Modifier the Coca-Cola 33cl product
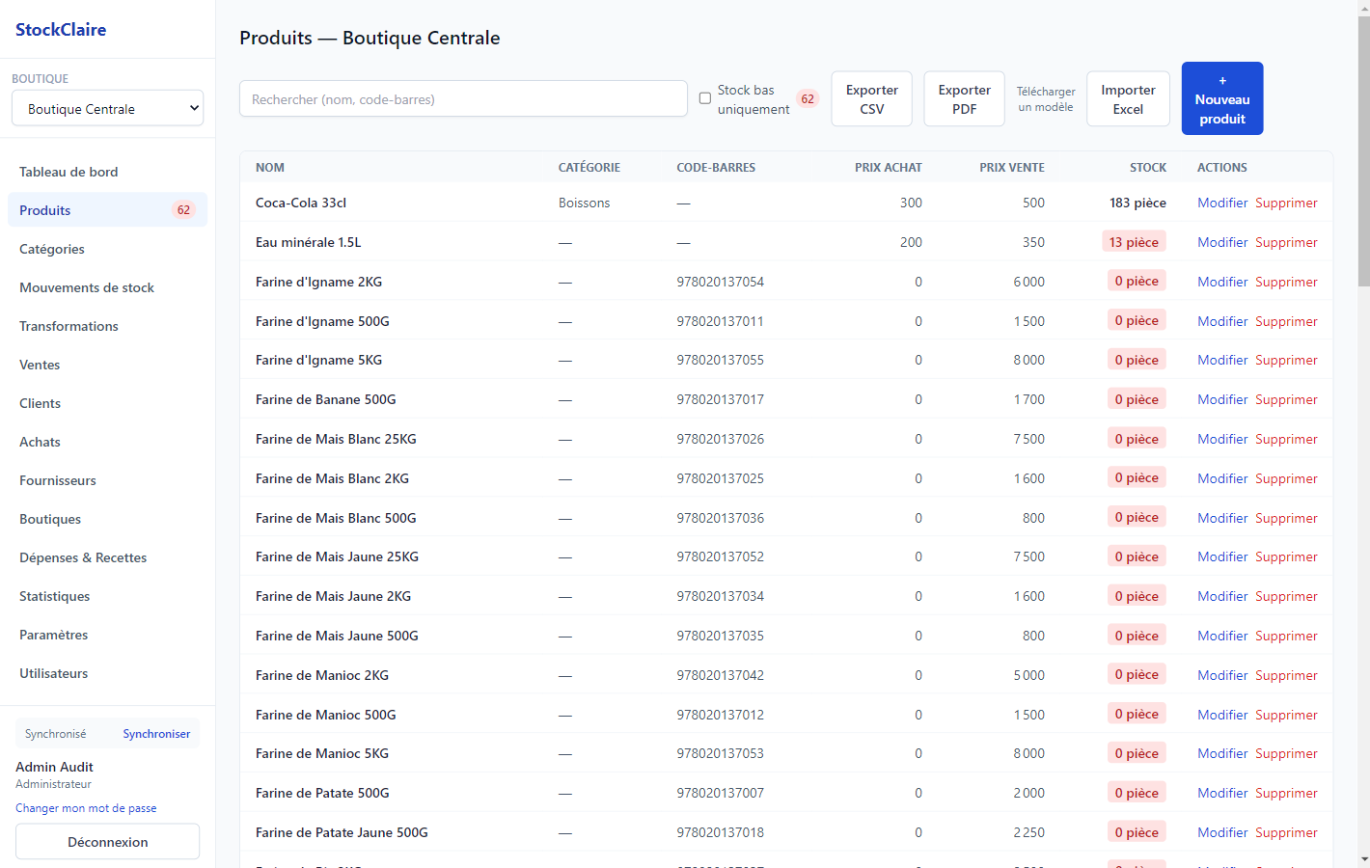This screenshot has width=1370, height=868. tap(1222, 203)
